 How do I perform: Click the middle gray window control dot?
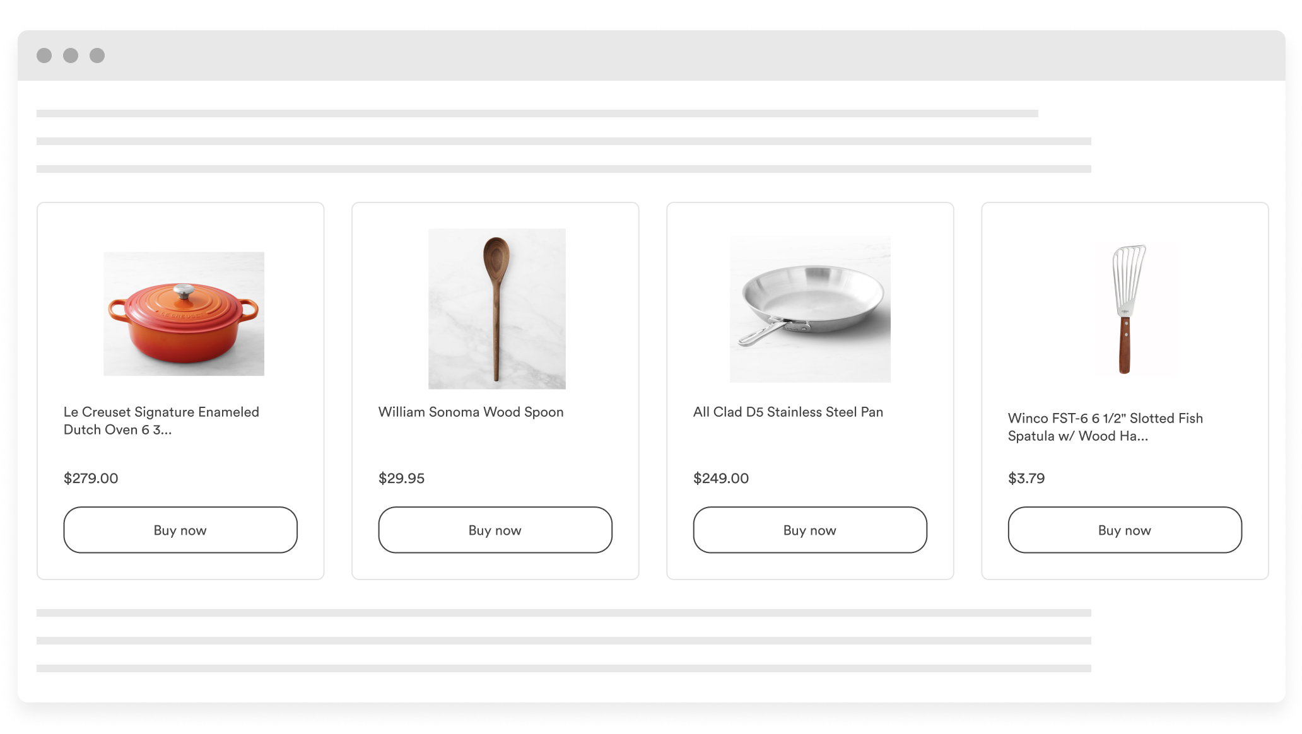click(x=71, y=55)
